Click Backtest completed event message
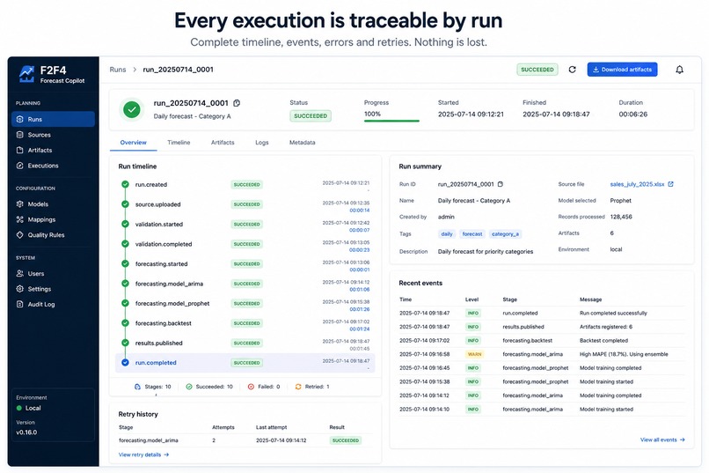 pos(603,340)
